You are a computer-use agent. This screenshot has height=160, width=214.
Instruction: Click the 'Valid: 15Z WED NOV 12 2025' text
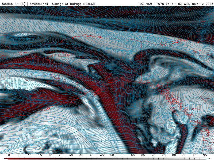pyautogui.click(x=189, y=4)
